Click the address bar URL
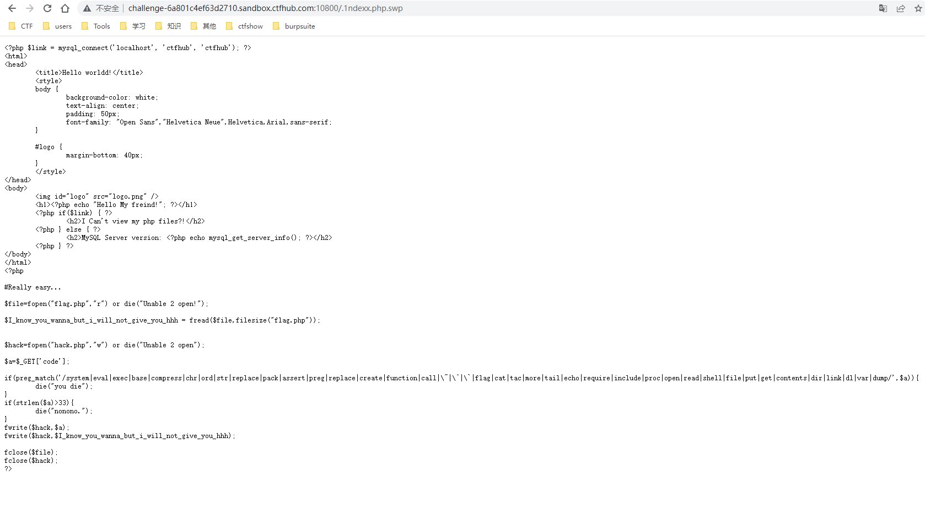 266,8
